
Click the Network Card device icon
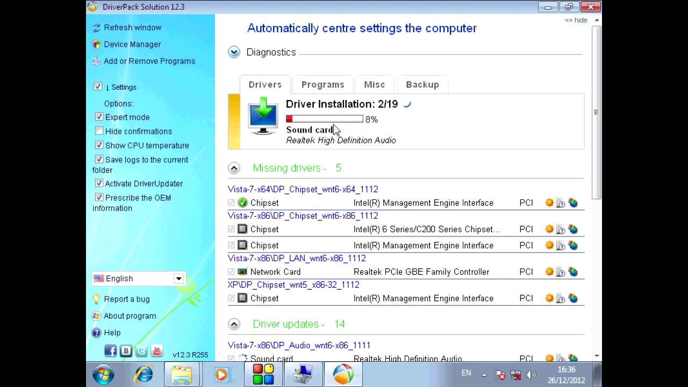pos(242,272)
